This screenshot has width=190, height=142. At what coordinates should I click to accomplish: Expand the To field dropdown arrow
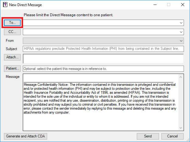(181, 23)
